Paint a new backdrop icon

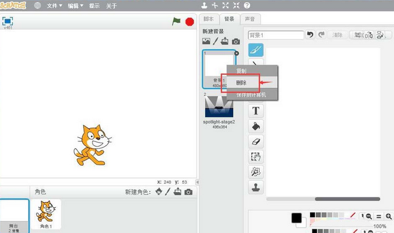(215, 41)
